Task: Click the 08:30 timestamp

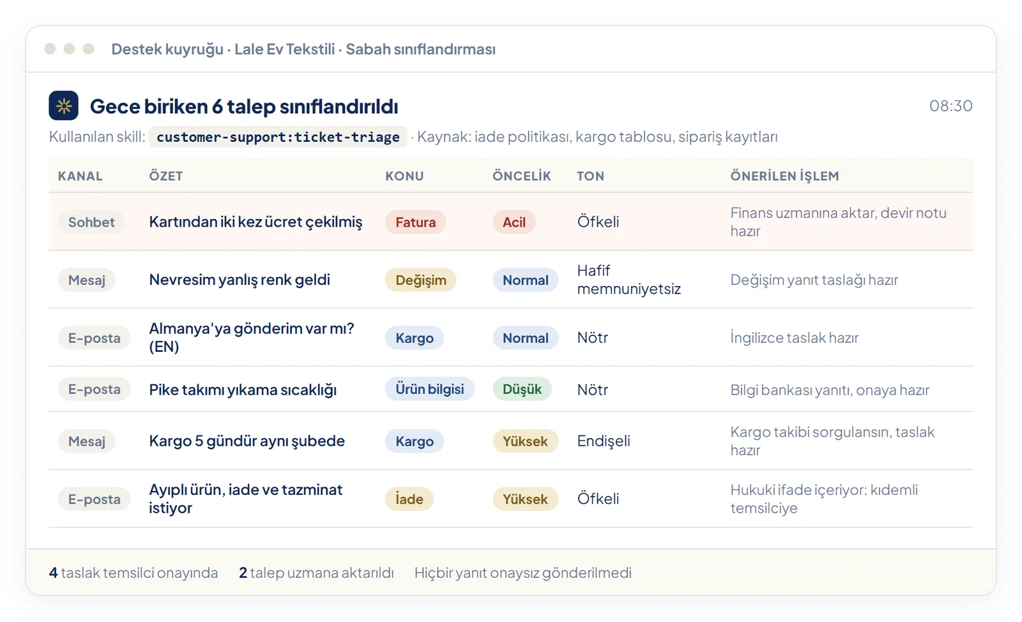Action: 950,106
